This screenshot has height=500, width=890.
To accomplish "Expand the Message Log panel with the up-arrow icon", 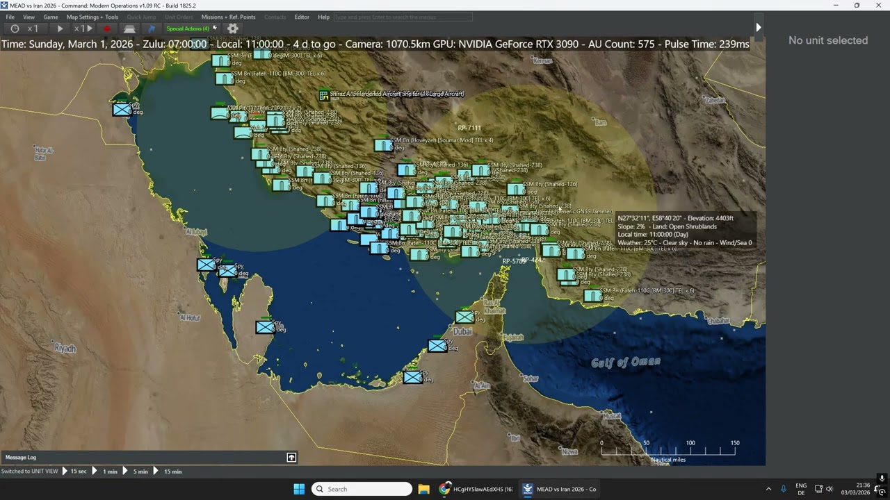I will coord(291,457).
